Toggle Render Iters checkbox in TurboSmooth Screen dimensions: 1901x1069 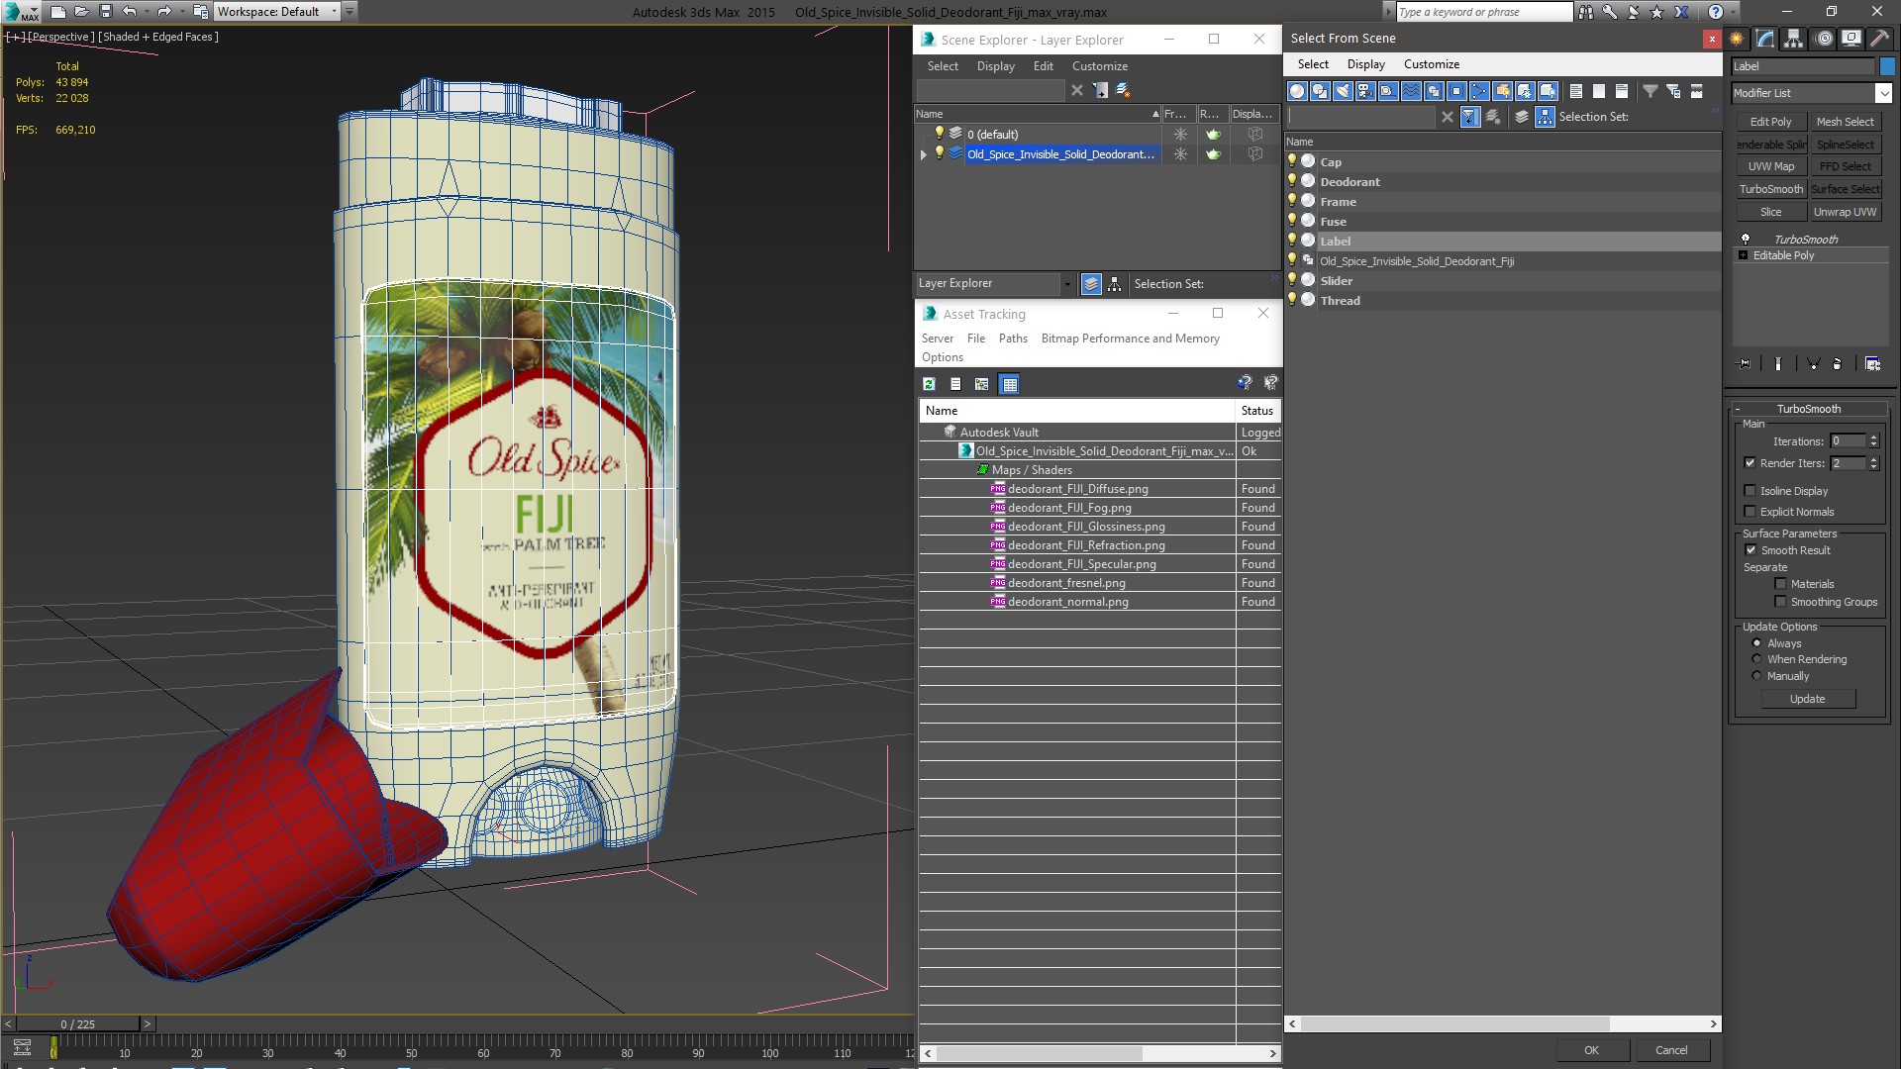[x=1750, y=462]
